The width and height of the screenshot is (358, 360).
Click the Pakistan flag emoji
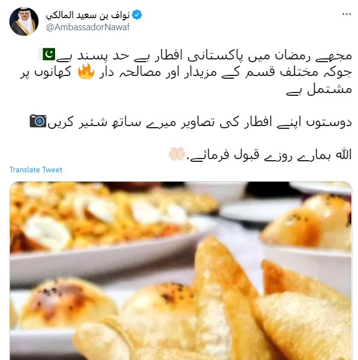tap(48, 54)
